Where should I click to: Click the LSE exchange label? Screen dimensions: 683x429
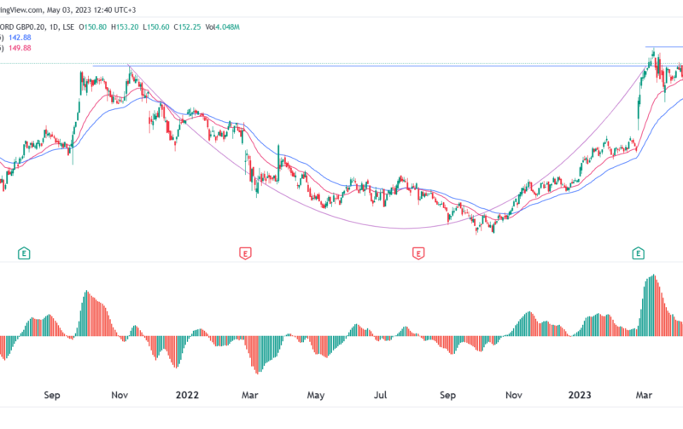68,27
